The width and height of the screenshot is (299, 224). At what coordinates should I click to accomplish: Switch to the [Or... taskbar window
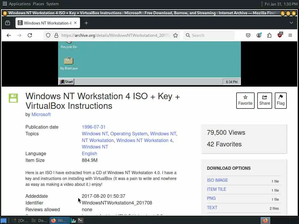coord(20,220)
